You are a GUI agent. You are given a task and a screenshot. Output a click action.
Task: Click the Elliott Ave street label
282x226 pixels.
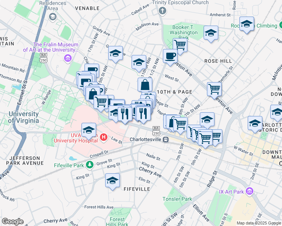pos(201,213)
